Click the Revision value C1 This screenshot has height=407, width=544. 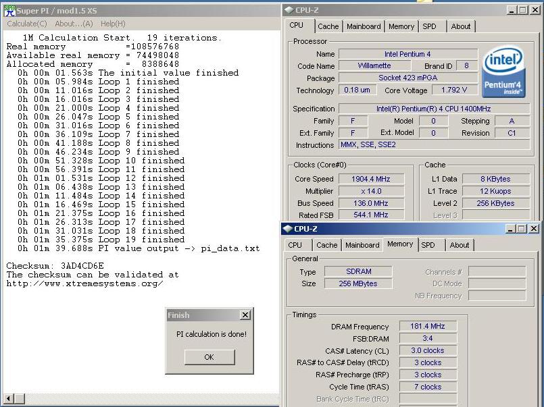click(x=512, y=133)
